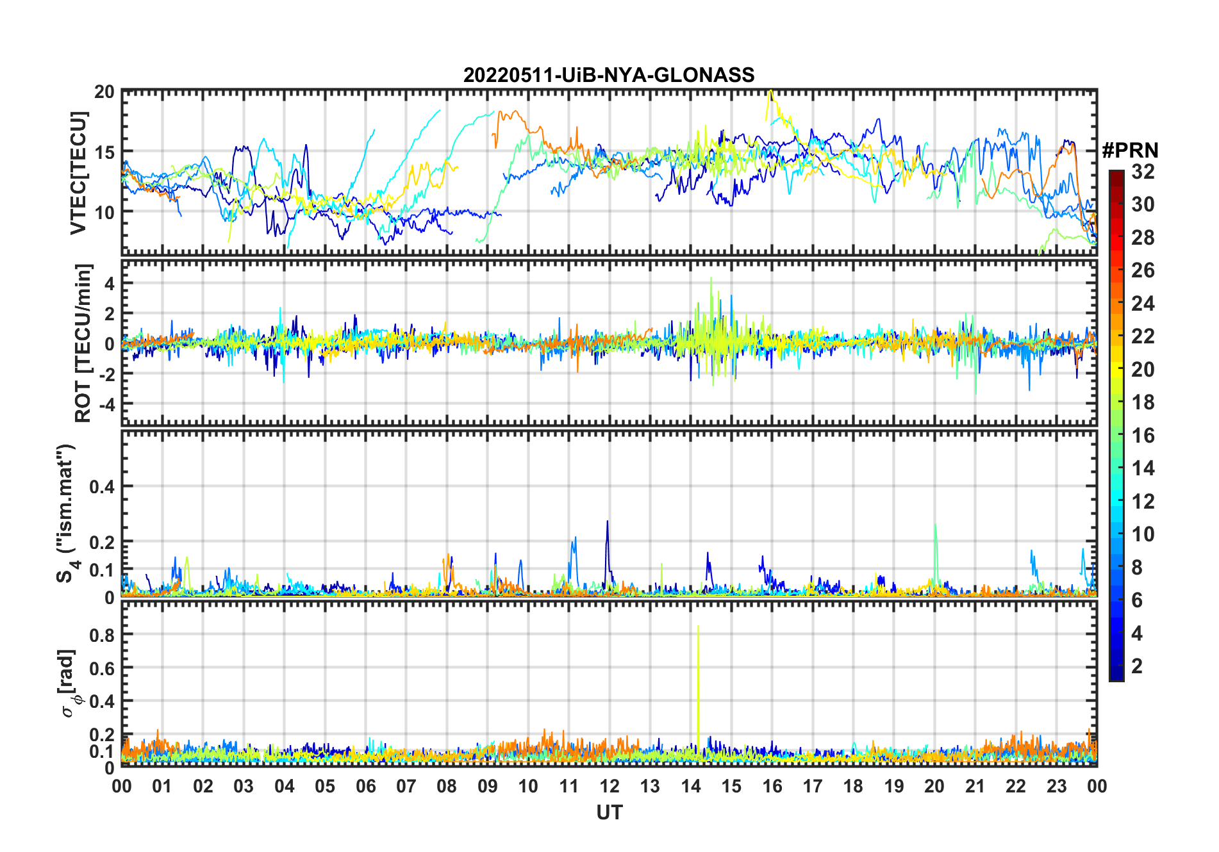The image size is (1219, 852).
Task: Click colorbar tick label "28"
Action: (1143, 238)
